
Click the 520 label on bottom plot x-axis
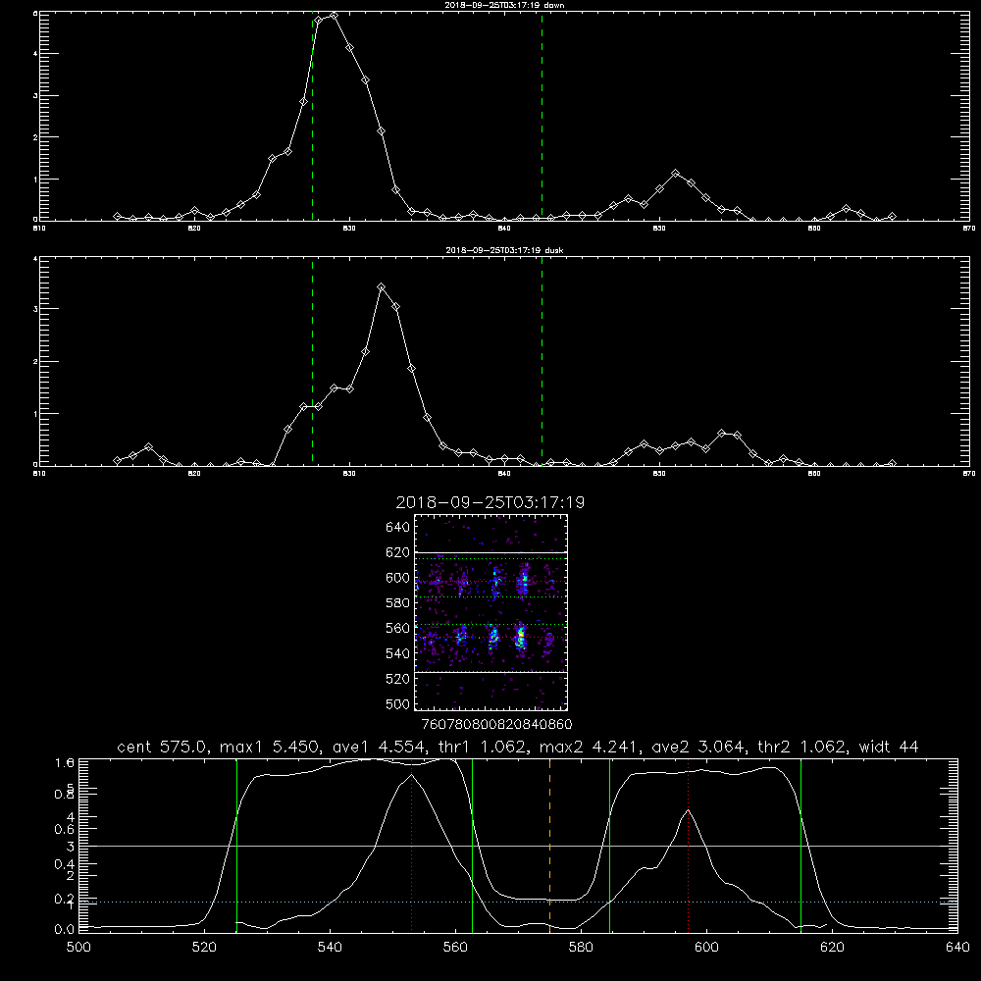click(204, 948)
